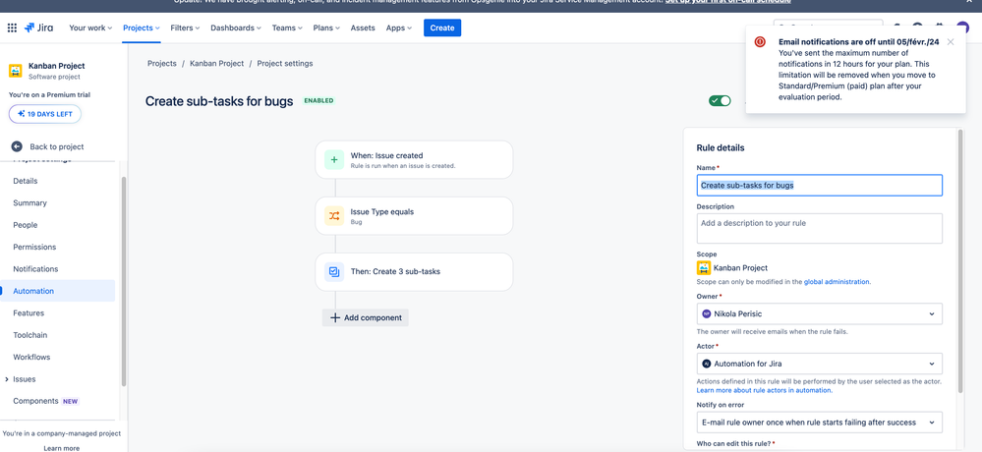This screenshot has width=982, height=452.
Task: Click the user profile avatar
Action: (x=963, y=28)
